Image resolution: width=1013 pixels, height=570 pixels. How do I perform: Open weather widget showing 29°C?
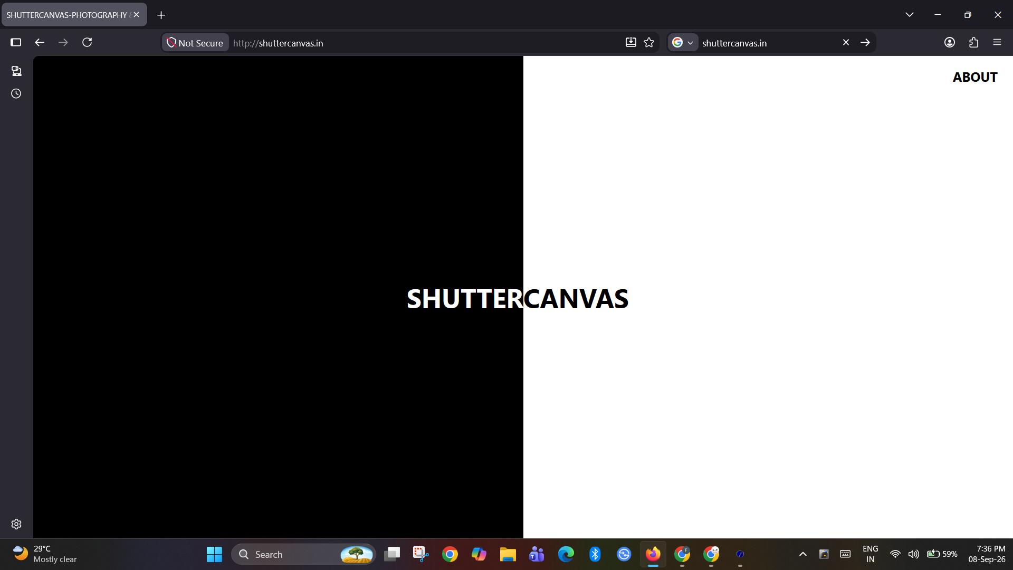[45, 554]
